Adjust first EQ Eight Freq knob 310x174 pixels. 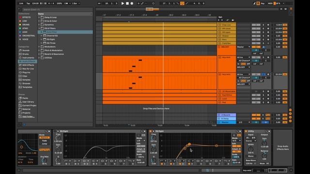58,138
